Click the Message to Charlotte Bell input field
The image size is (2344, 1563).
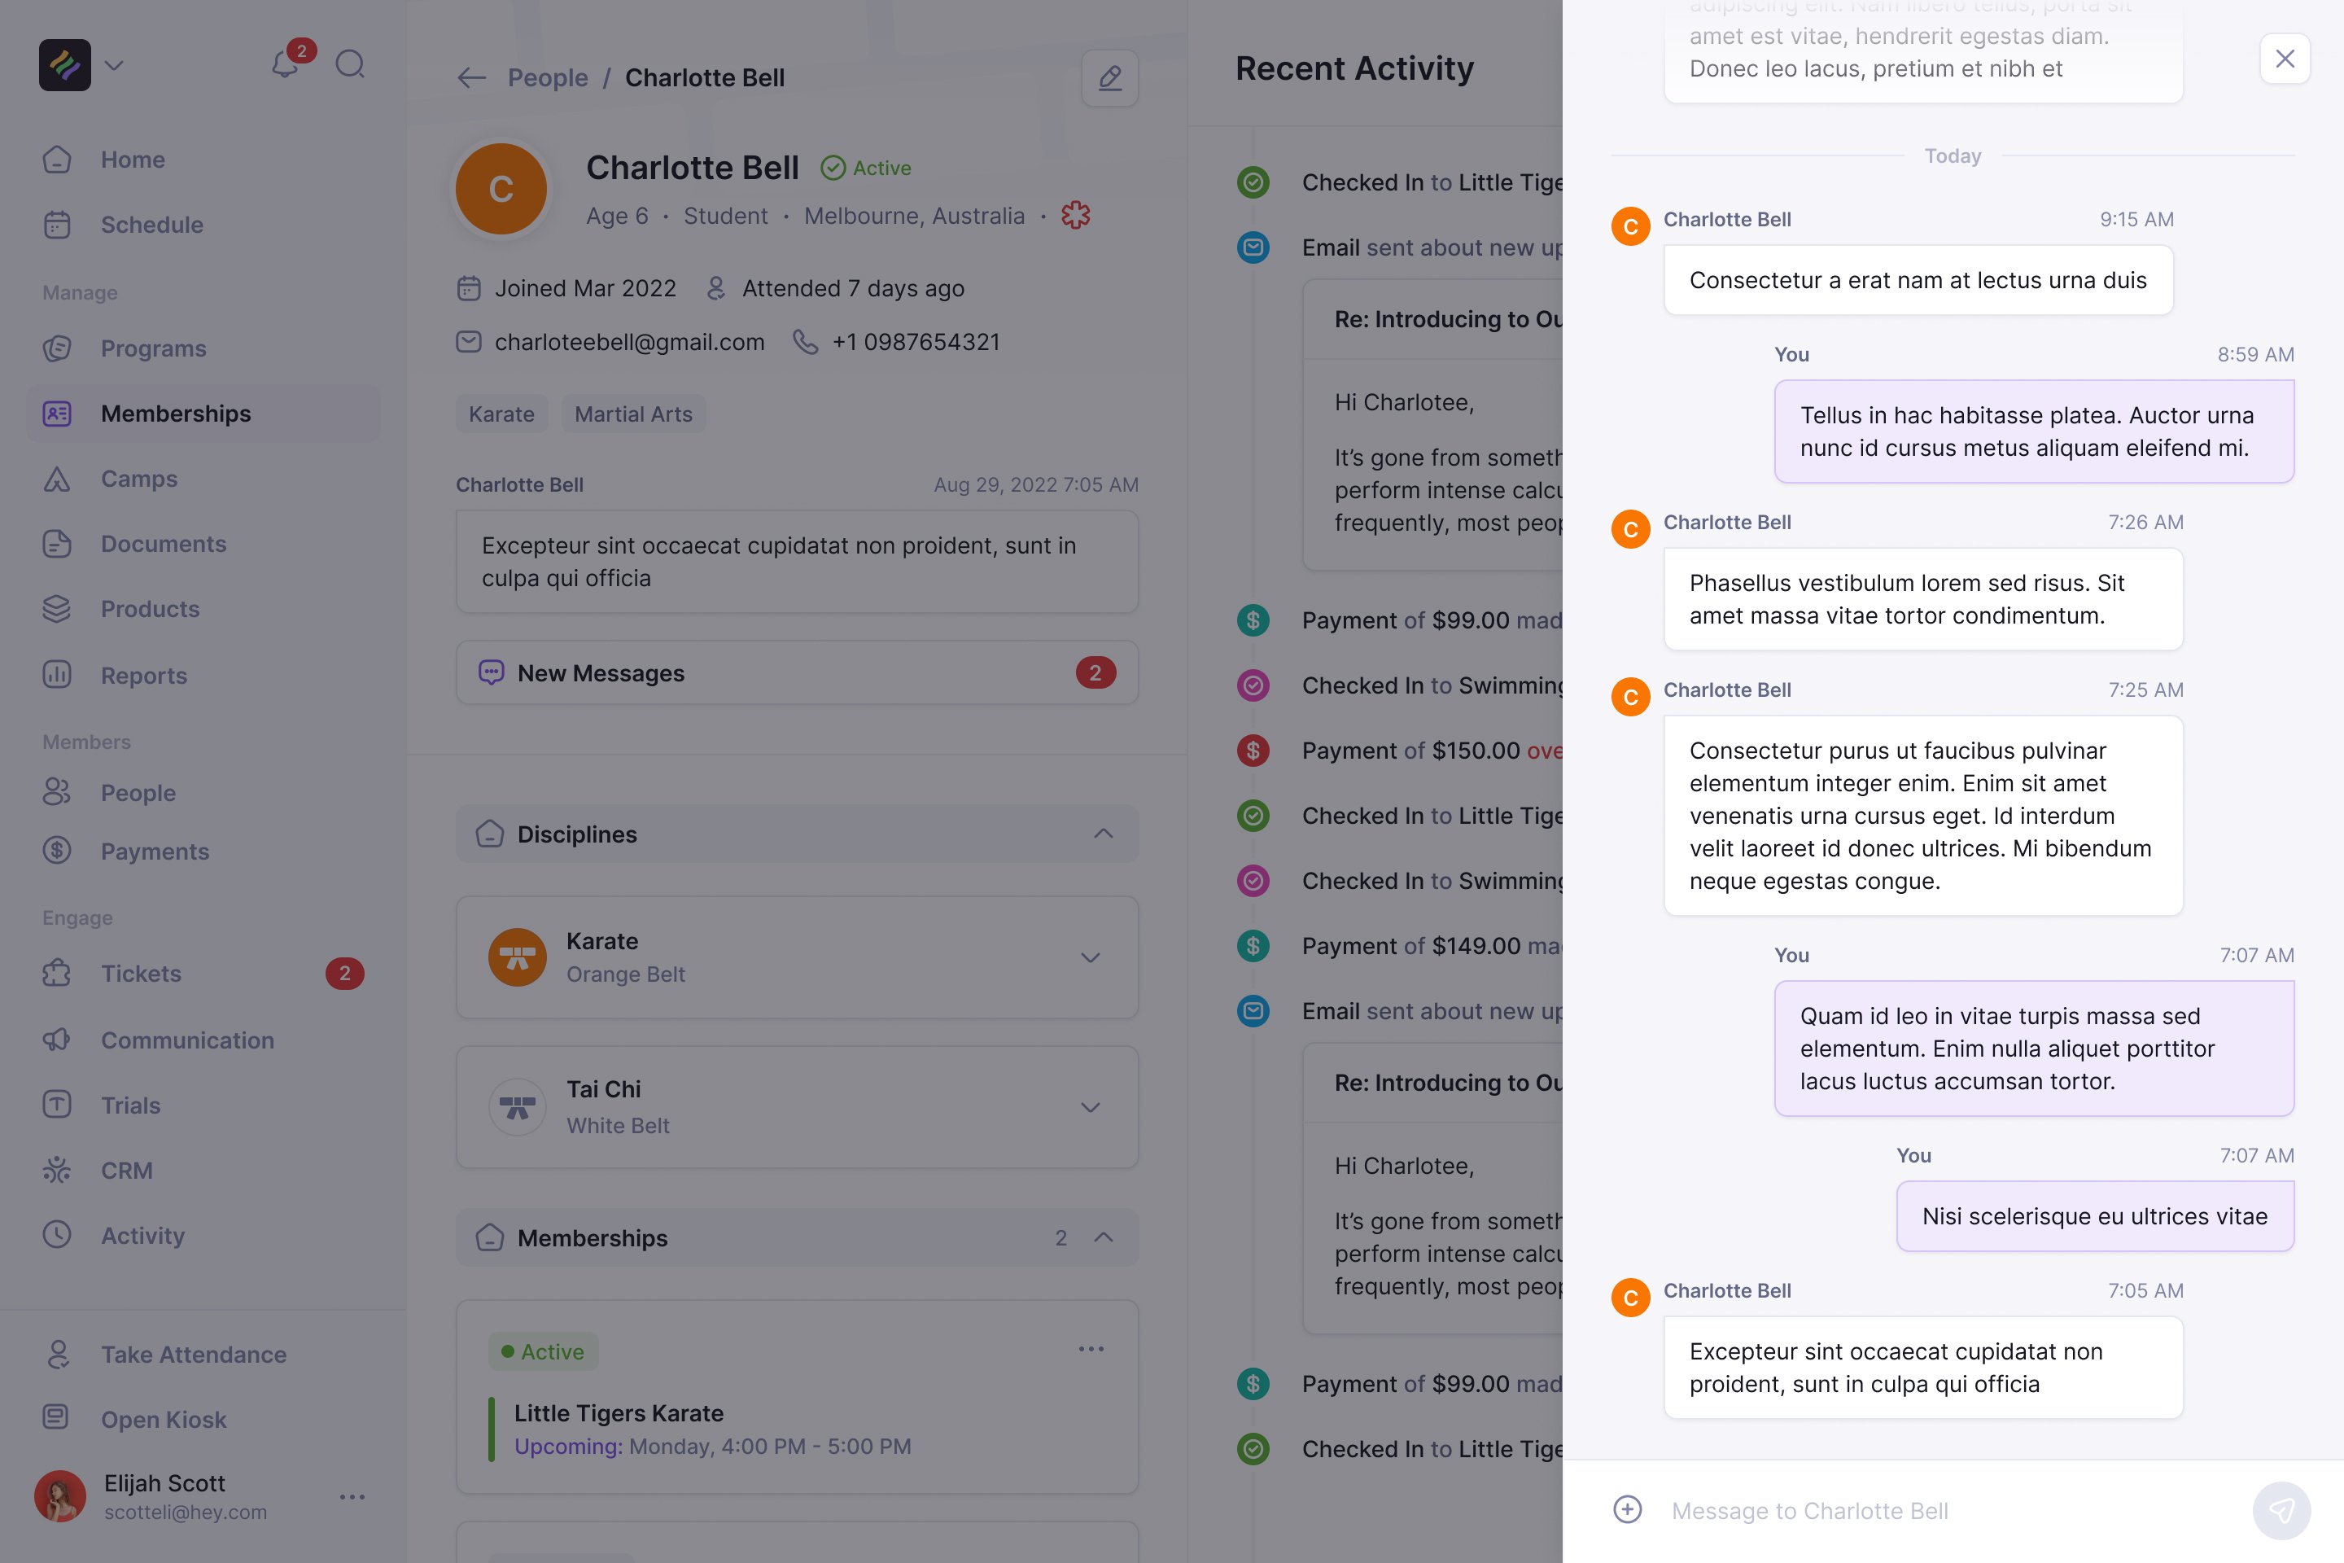[x=1944, y=1510]
